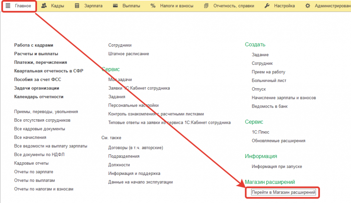Viewport: 351px width, 203px height.
Task: Click the calculator icon for Зарплата
Action: [x=77, y=6]
